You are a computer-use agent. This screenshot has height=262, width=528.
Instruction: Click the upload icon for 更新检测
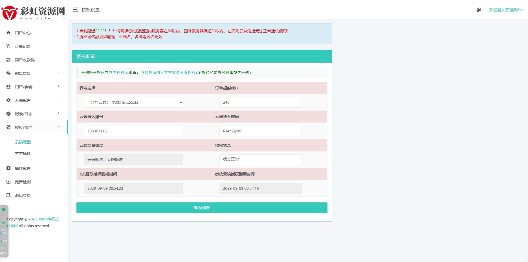click(8, 182)
